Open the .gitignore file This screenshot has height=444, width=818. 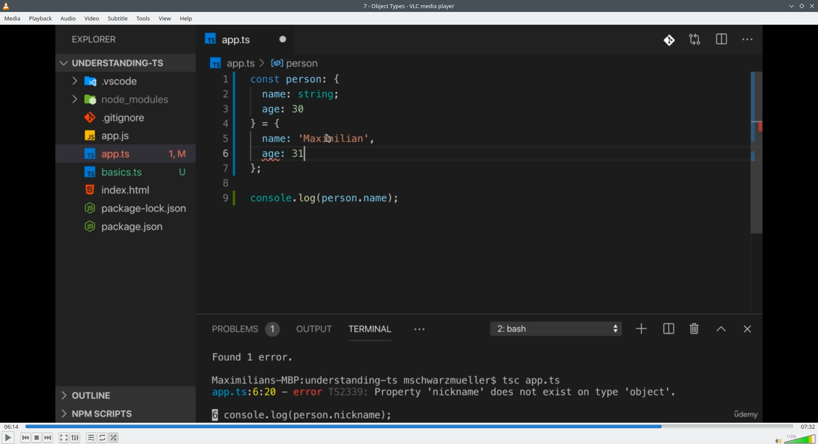(x=126, y=118)
